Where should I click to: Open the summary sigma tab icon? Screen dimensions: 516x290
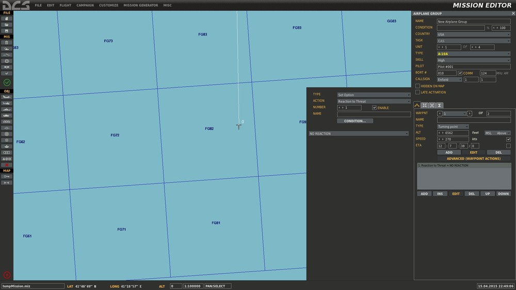(x=439, y=105)
